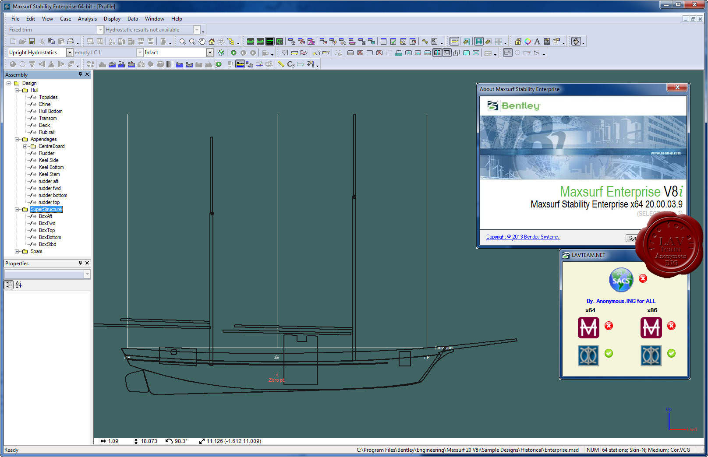Toggle visibility check for Deck
The width and height of the screenshot is (708, 457).
point(31,125)
